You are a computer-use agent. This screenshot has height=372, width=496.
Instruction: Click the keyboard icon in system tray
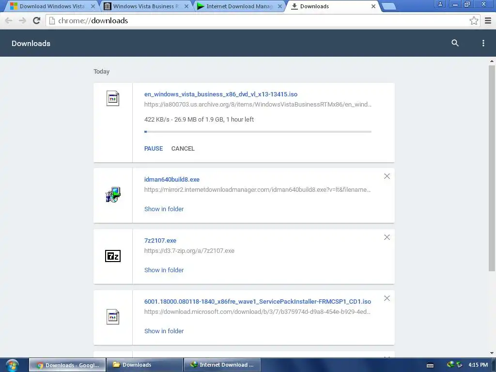pos(430,365)
